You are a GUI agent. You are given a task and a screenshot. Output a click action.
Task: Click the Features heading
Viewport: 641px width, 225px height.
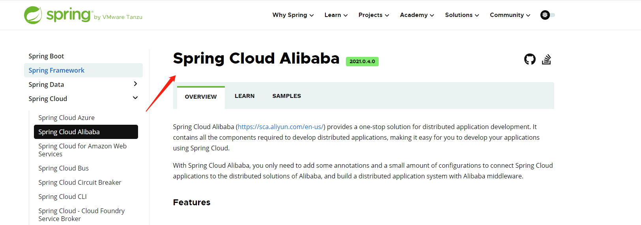click(x=192, y=202)
